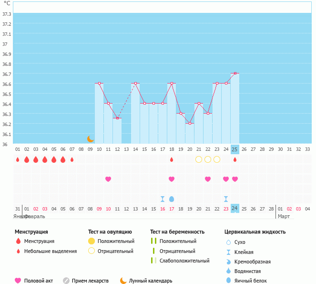Click the pill icon beside 'Прием лекарств'

pyautogui.click(x=66, y=281)
